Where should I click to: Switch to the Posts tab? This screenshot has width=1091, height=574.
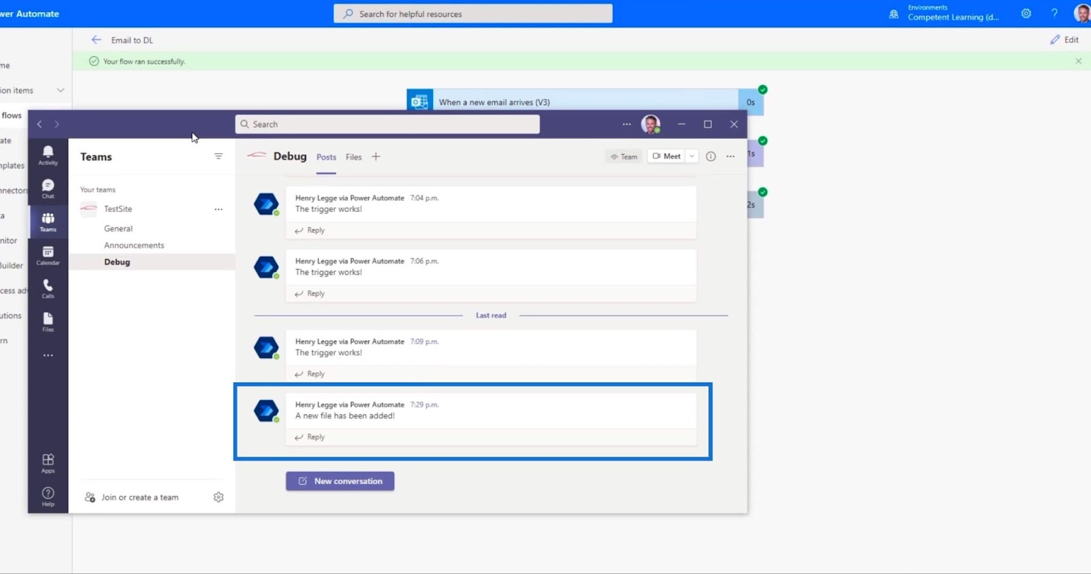click(x=326, y=157)
